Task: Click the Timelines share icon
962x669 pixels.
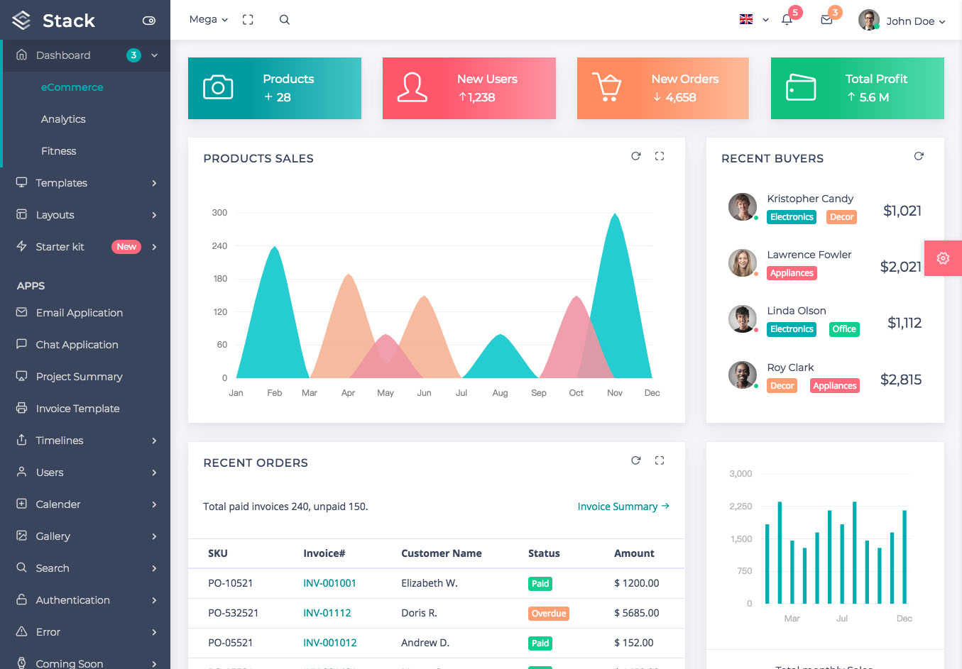Action: [21, 440]
